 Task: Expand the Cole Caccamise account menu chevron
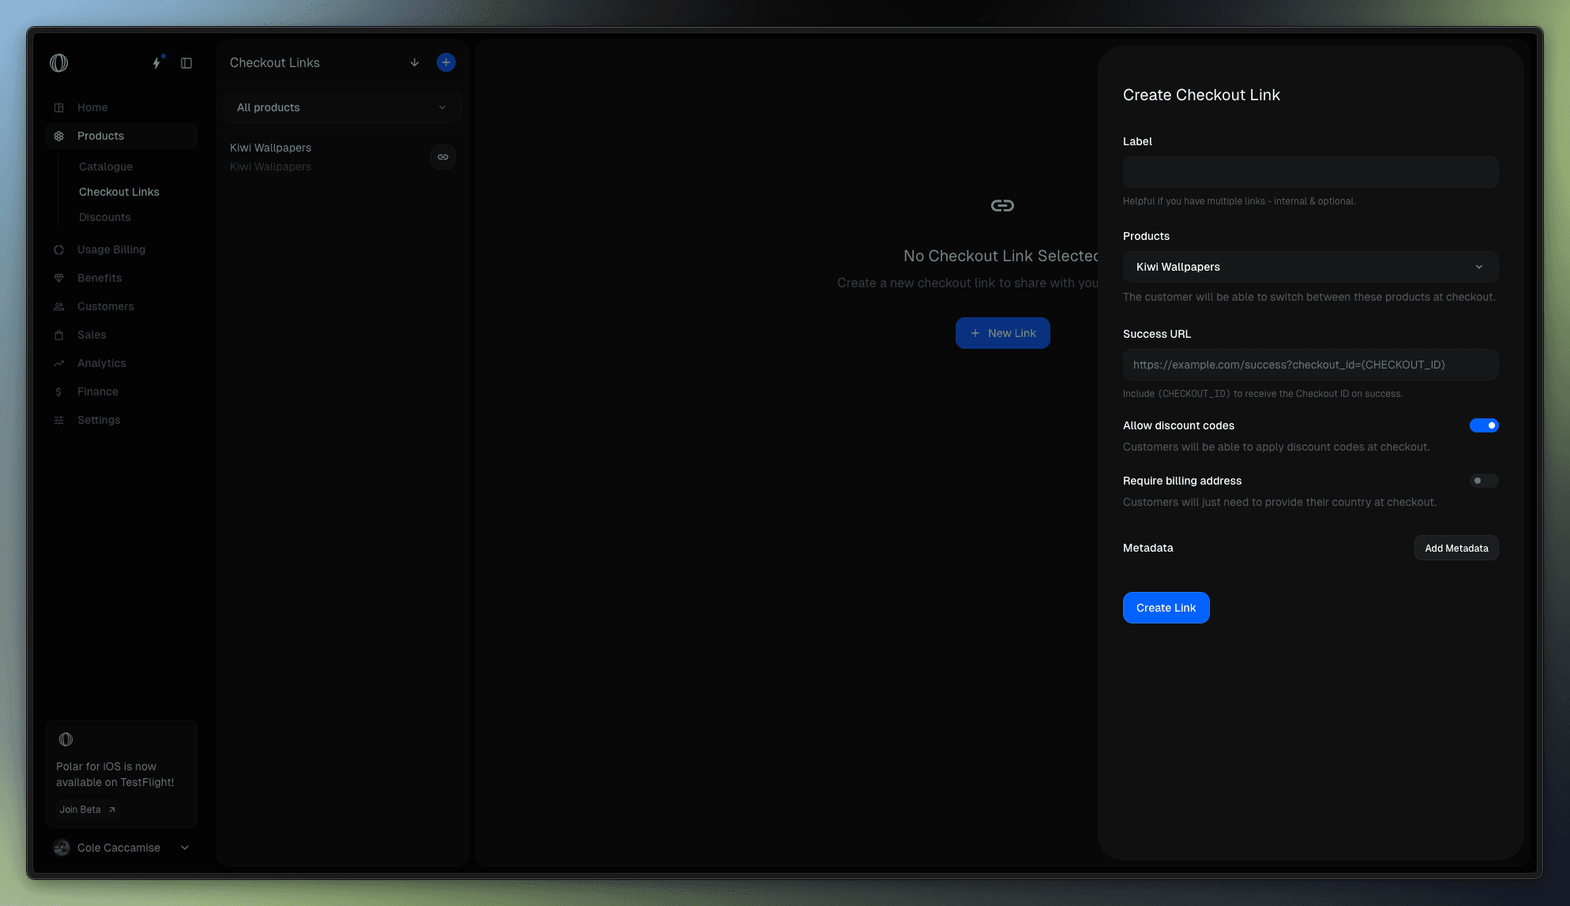pyautogui.click(x=185, y=848)
